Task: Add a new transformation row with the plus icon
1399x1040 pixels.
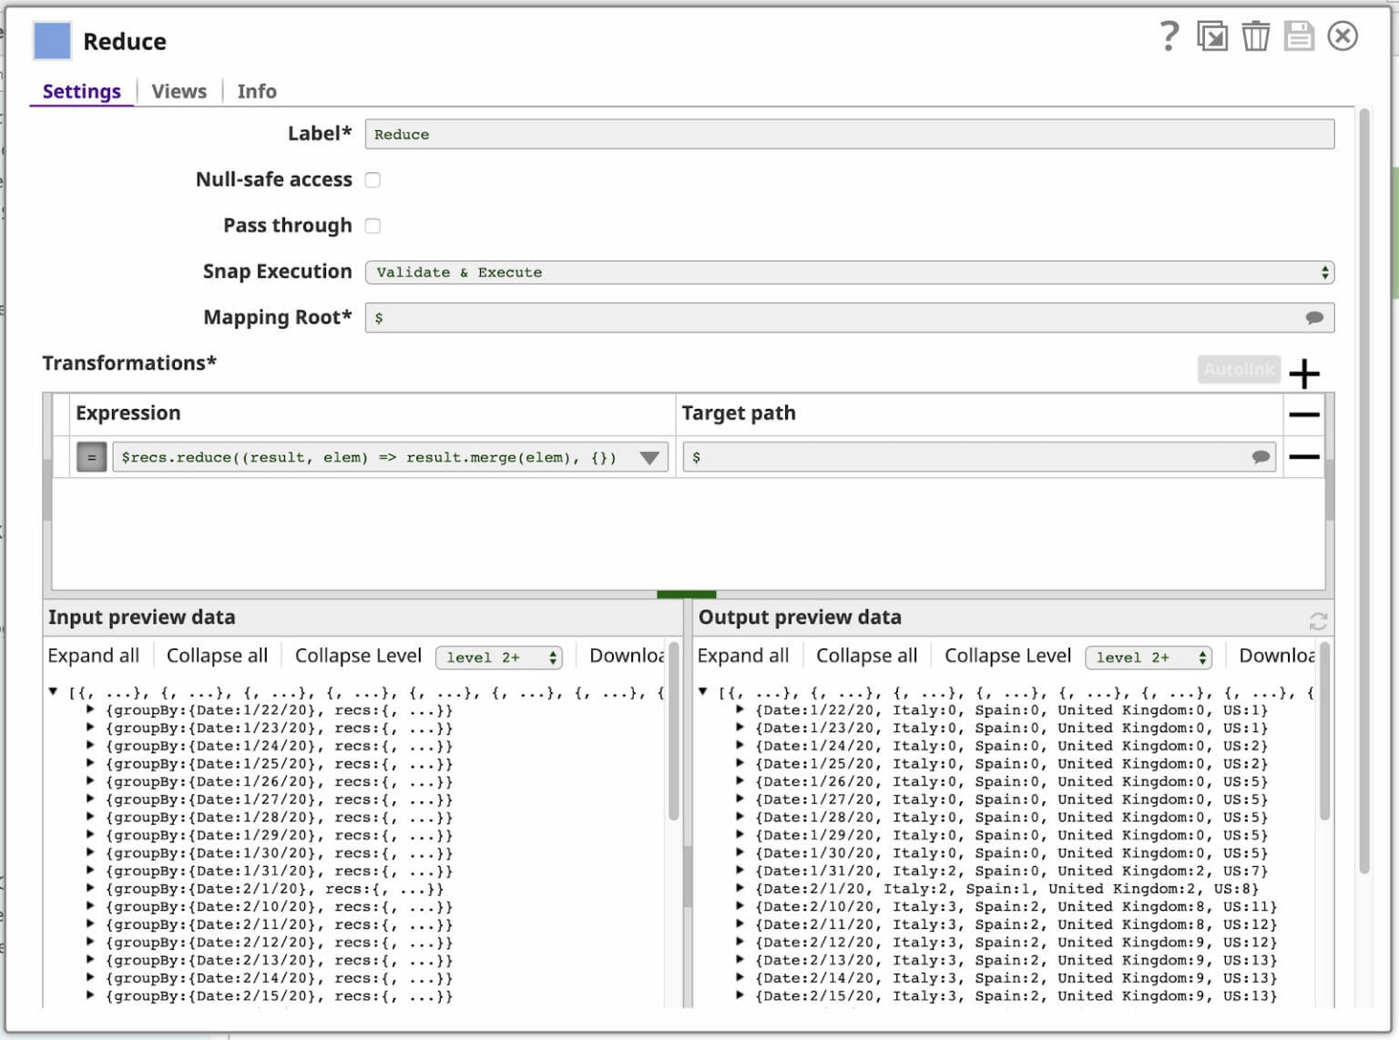Action: (1306, 372)
